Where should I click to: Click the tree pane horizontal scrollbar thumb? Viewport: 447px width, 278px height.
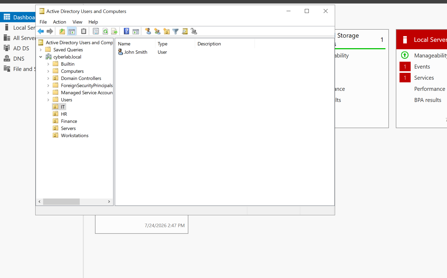coord(62,202)
